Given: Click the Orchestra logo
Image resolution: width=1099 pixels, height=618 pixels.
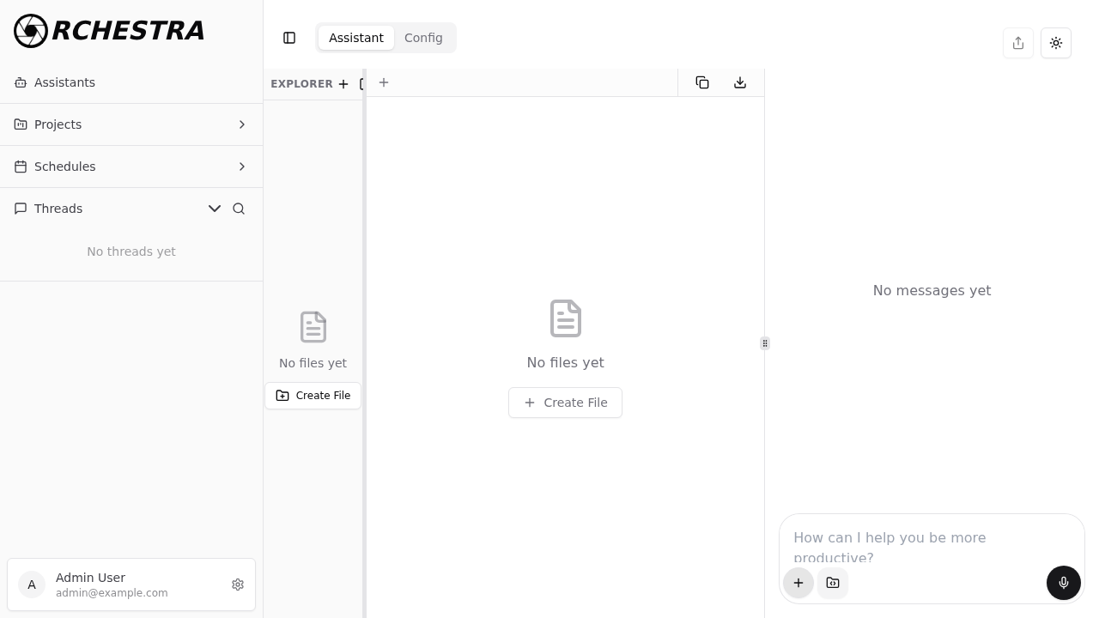Looking at the screenshot, I should (x=109, y=31).
